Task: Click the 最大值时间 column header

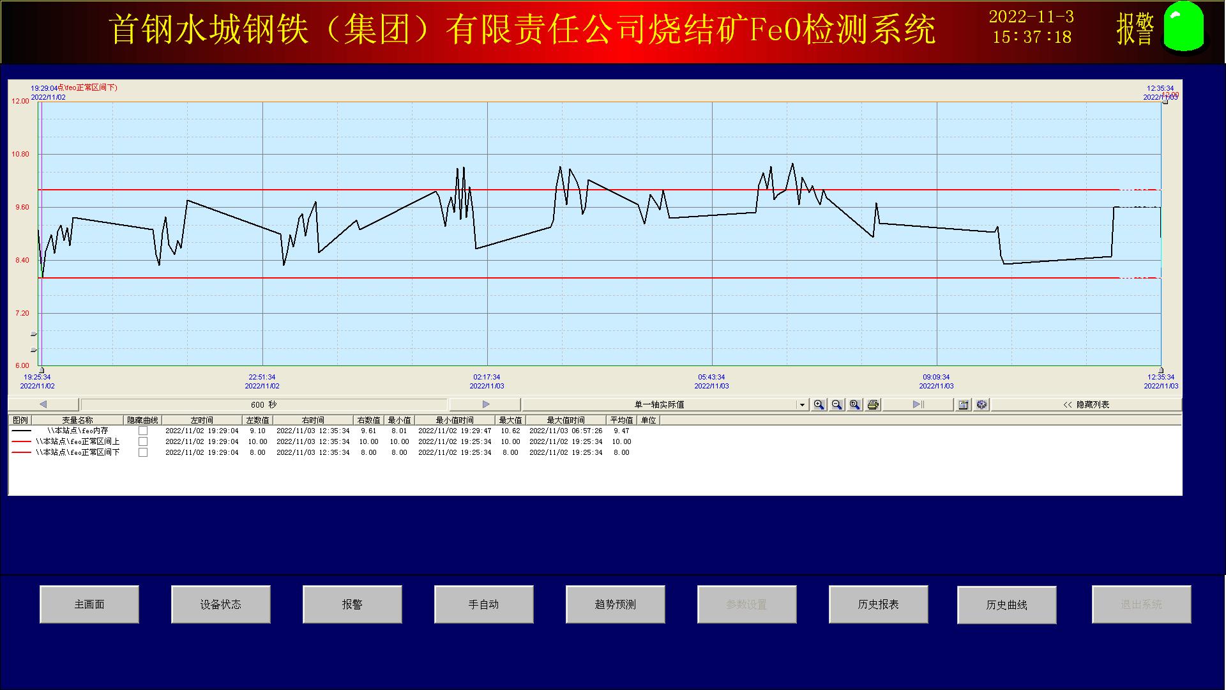Action: click(x=566, y=420)
